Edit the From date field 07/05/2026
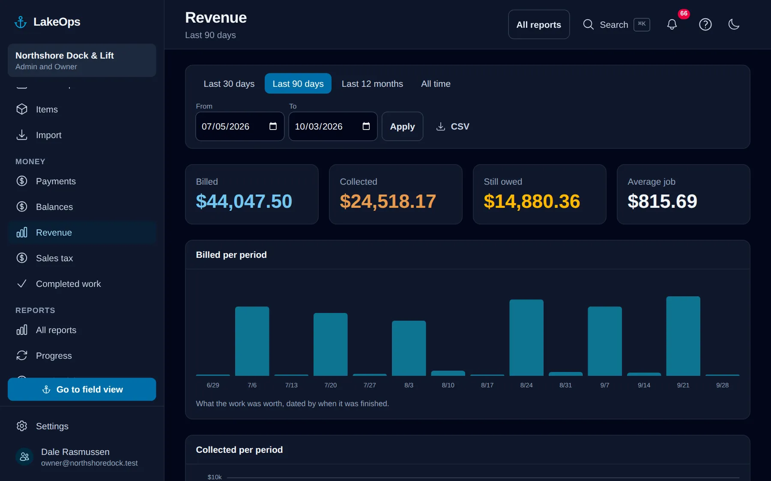Viewport: 771px width, 481px height. [x=240, y=127]
